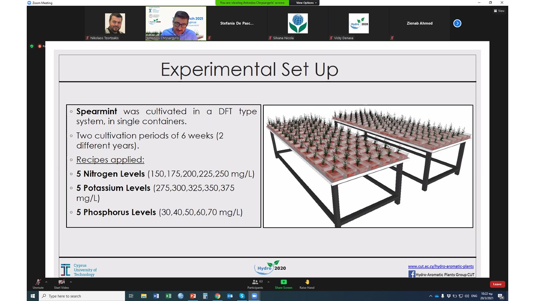Start video with the camera button

tap(61, 283)
